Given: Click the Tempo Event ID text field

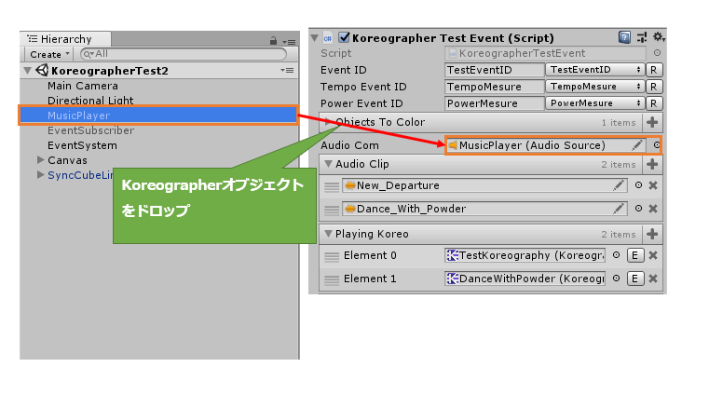Looking at the screenshot, I should [x=494, y=87].
